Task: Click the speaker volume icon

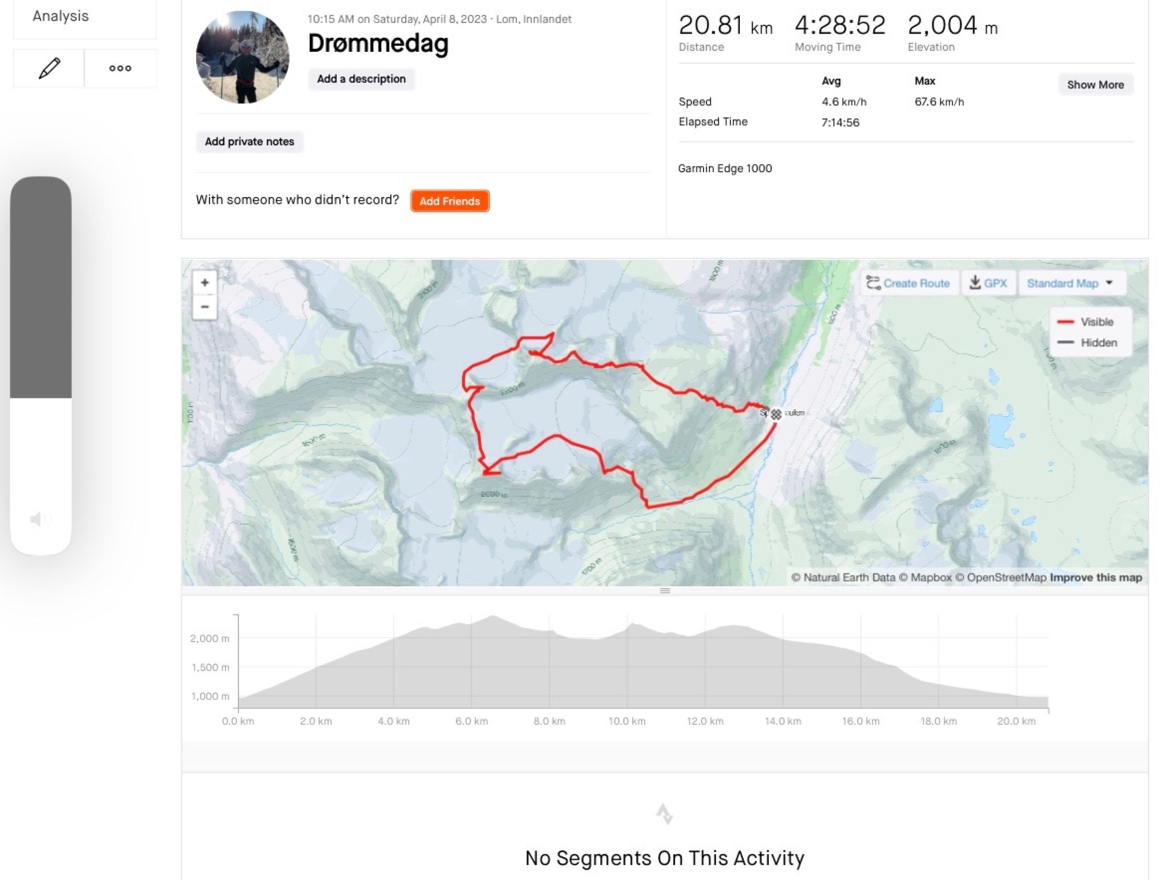Action: coord(40,519)
